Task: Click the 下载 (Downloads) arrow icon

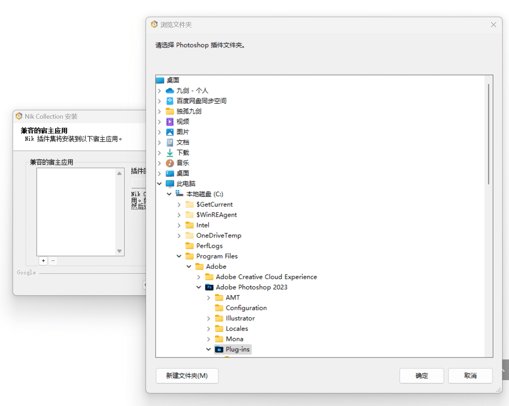Action: tap(170, 152)
